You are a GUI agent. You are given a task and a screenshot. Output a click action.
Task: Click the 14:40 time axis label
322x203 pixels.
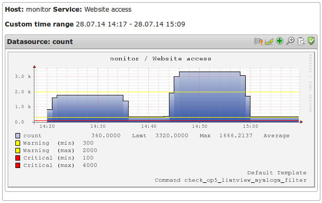(149, 126)
